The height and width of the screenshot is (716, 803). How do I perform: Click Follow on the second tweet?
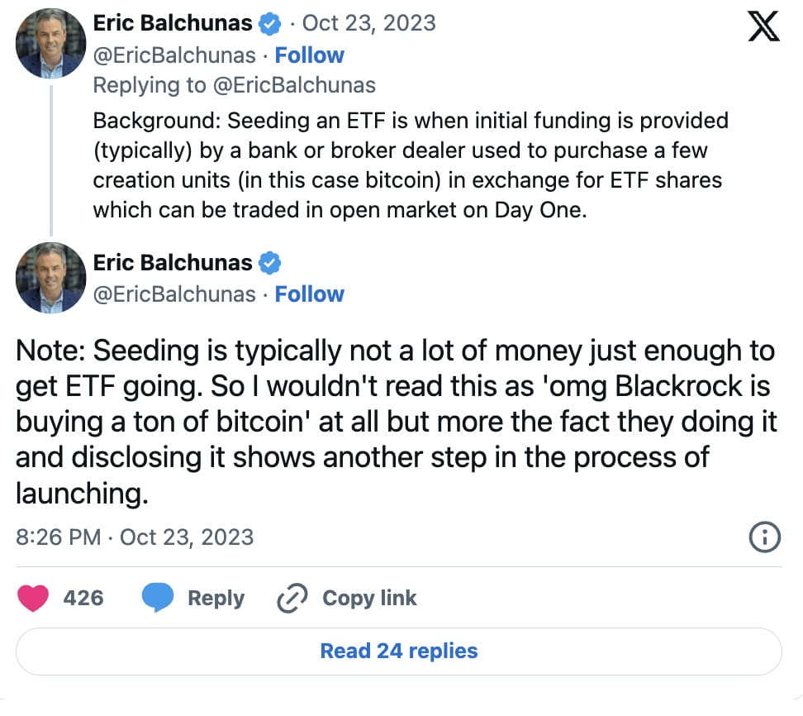pyautogui.click(x=309, y=294)
